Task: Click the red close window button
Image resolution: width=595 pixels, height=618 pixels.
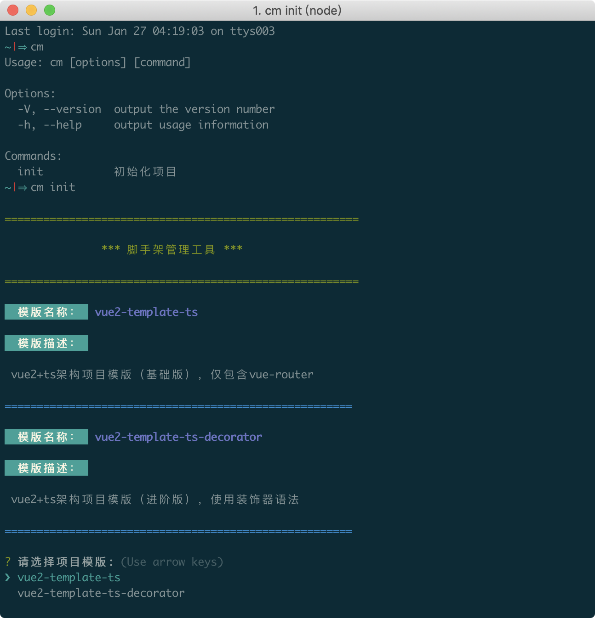Action: [x=13, y=10]
